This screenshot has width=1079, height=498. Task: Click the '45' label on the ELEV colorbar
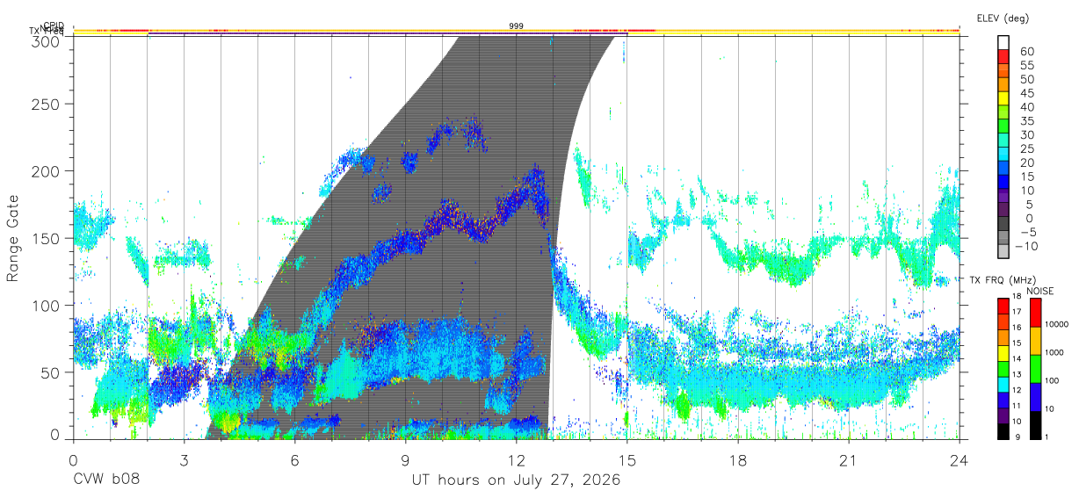pos(1026,94)
